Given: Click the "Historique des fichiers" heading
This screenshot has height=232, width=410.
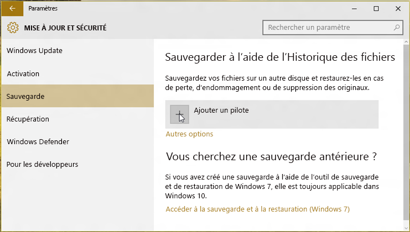Looking at the screenshot, I should click(280, 57).
